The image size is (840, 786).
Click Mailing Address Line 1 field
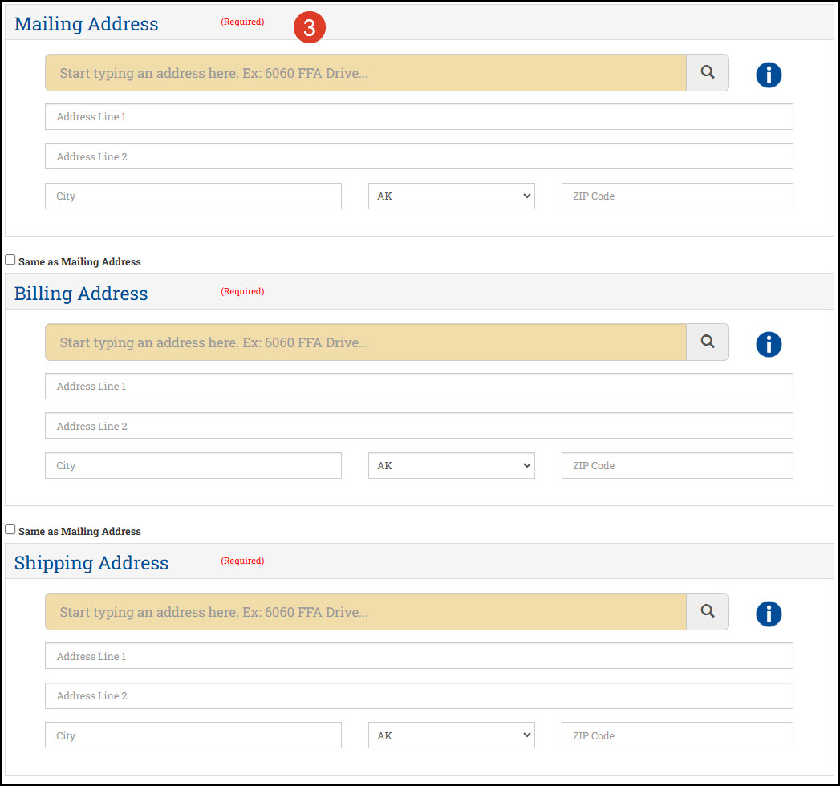[419, 117]
